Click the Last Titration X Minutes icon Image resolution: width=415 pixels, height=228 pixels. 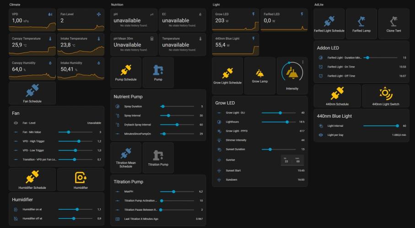pyautogui.click(x=118, y=219)
